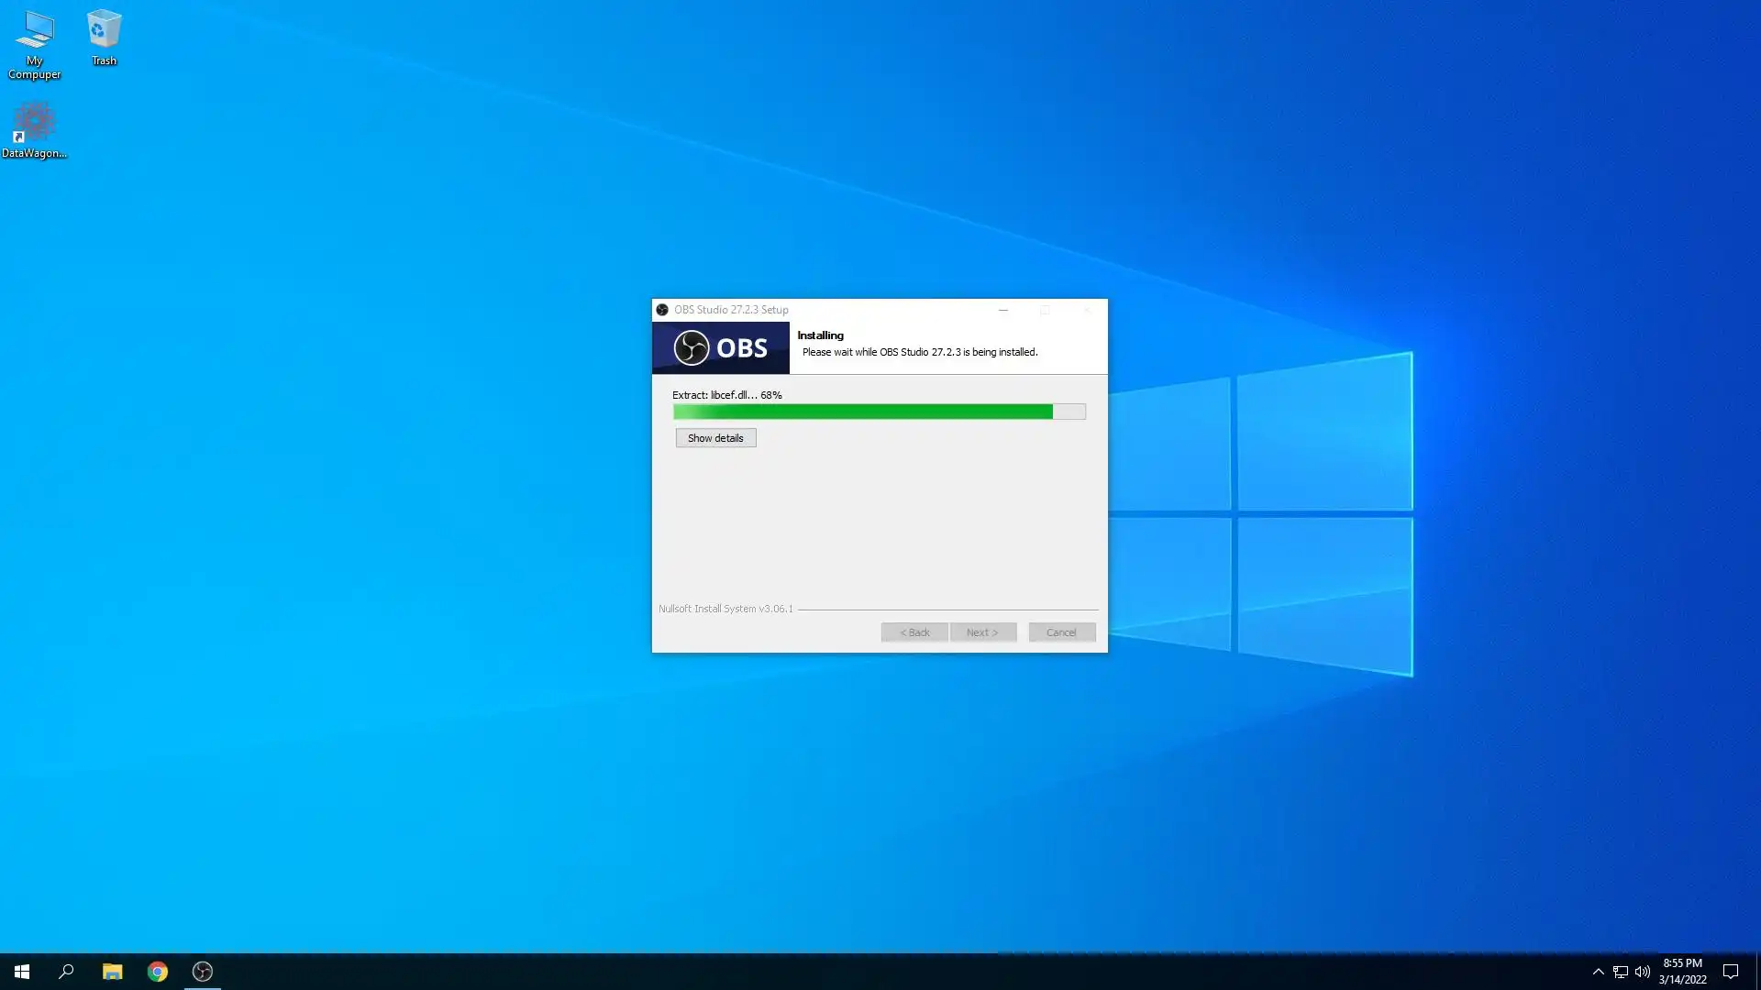
Task: Click the volume speaker tray icon
Action: point(1642,972)
